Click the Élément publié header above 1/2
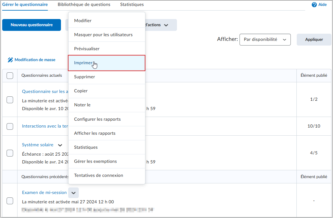The image size is (333, 218). (x=314, y=75)
